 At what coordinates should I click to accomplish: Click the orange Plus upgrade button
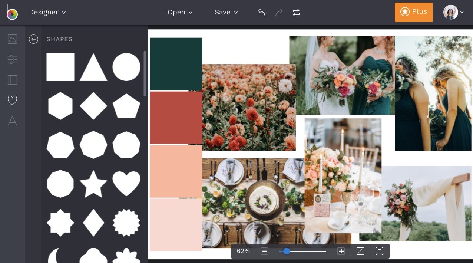point(414,12)
